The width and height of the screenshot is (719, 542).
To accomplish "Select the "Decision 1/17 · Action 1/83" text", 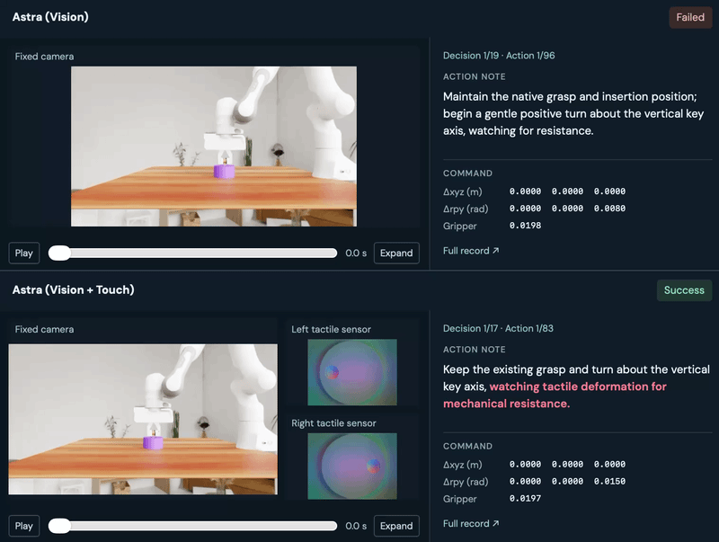I will [x=498, y=328].
